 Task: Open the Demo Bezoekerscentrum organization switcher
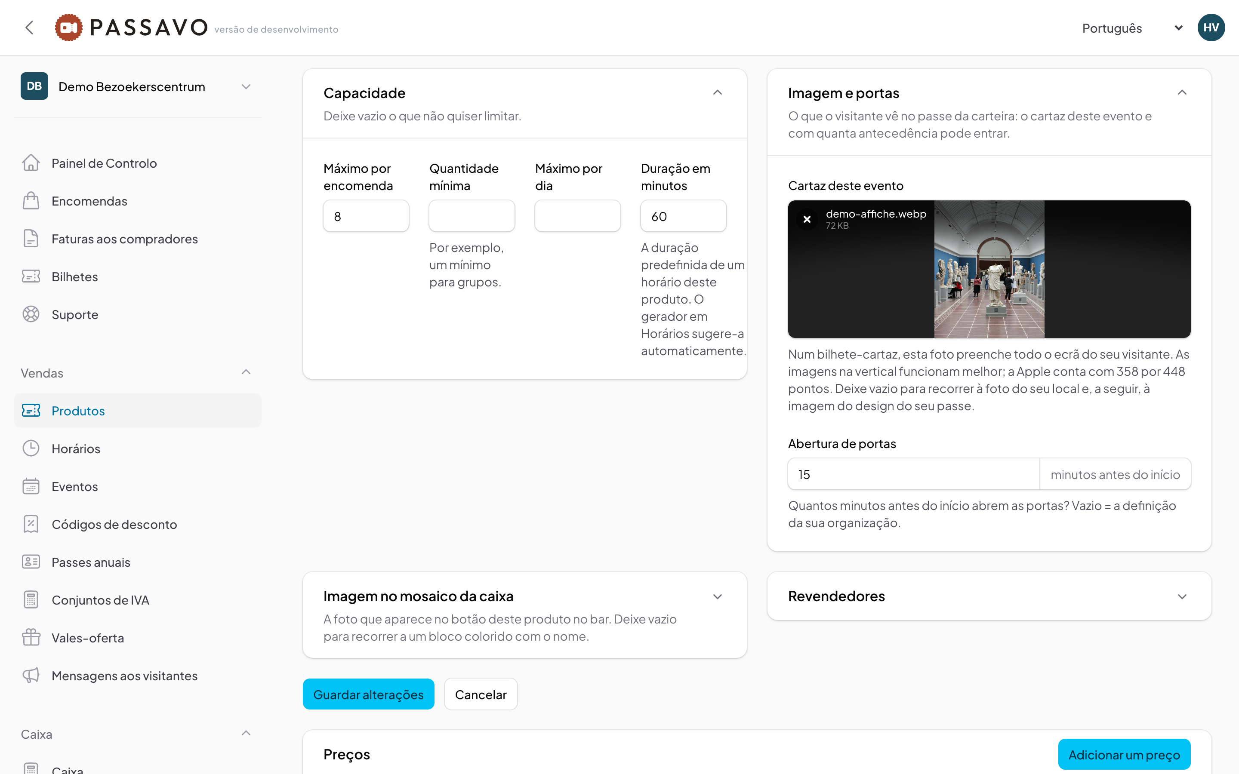click(137, 86)
